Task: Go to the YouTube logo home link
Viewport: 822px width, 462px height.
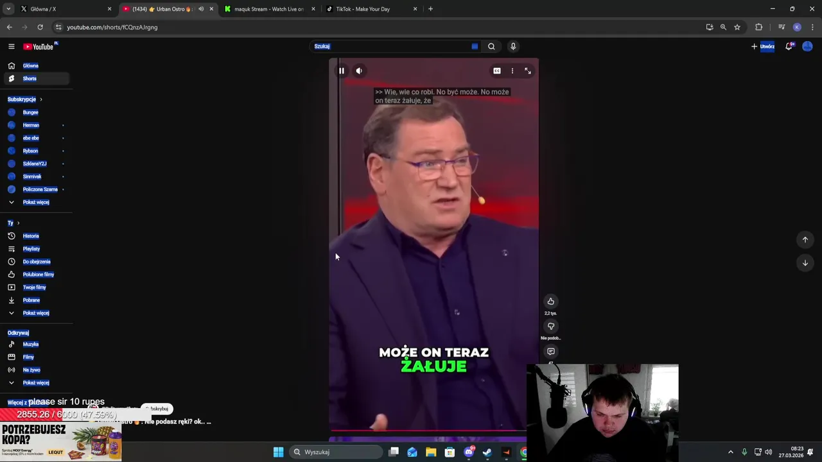Action: [x=39, y=46]
